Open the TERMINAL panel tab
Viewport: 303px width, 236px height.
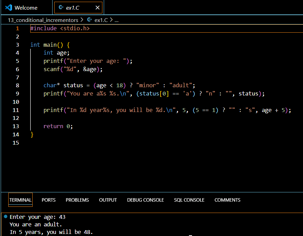(20, 200)
